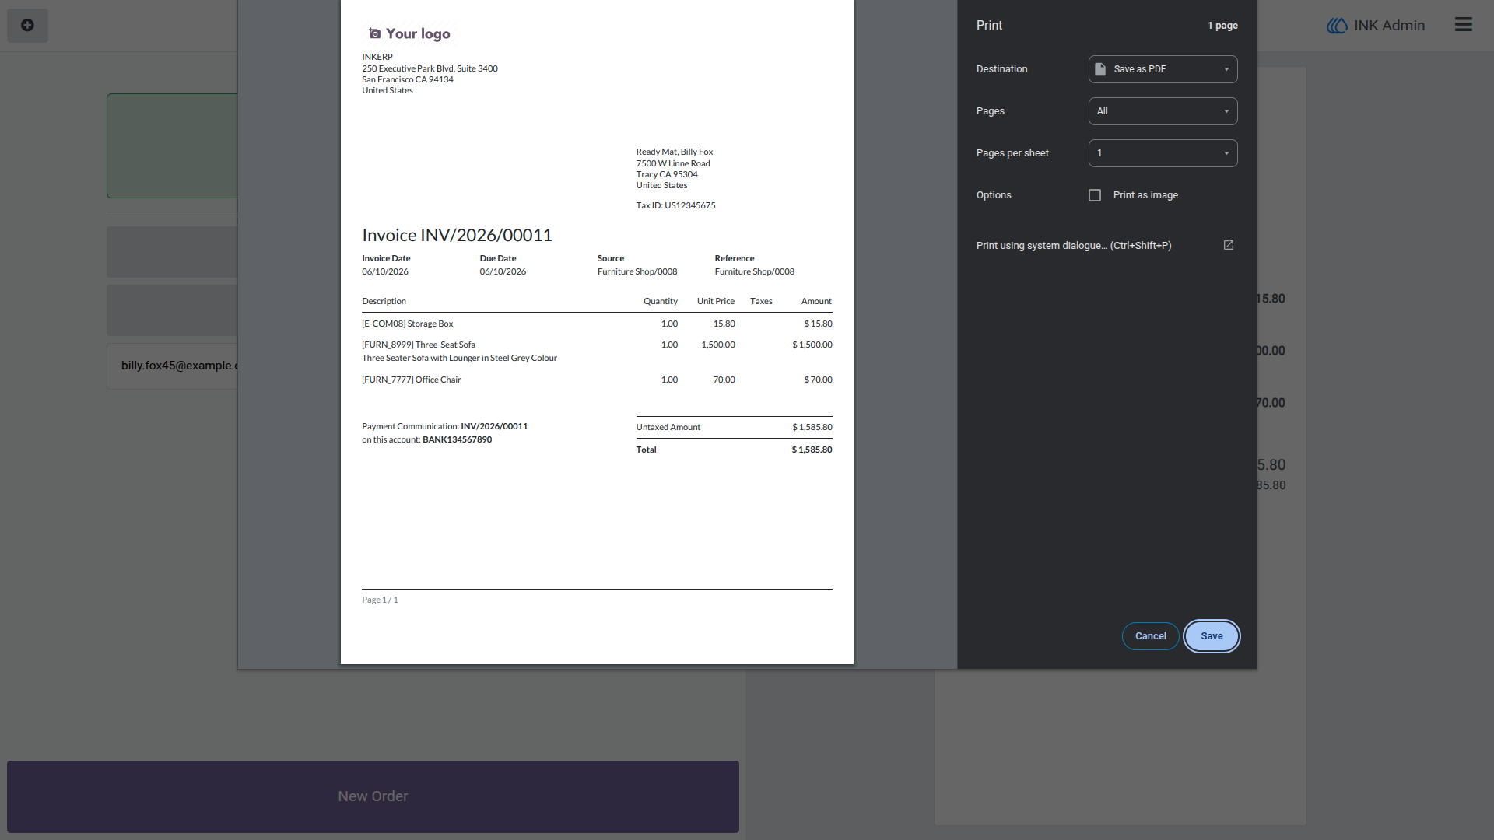Click the Invoice Date column label
Image resolution: width=1494 pixels, height=840 pixels.
pyautogui.click(x=386, y=258)
